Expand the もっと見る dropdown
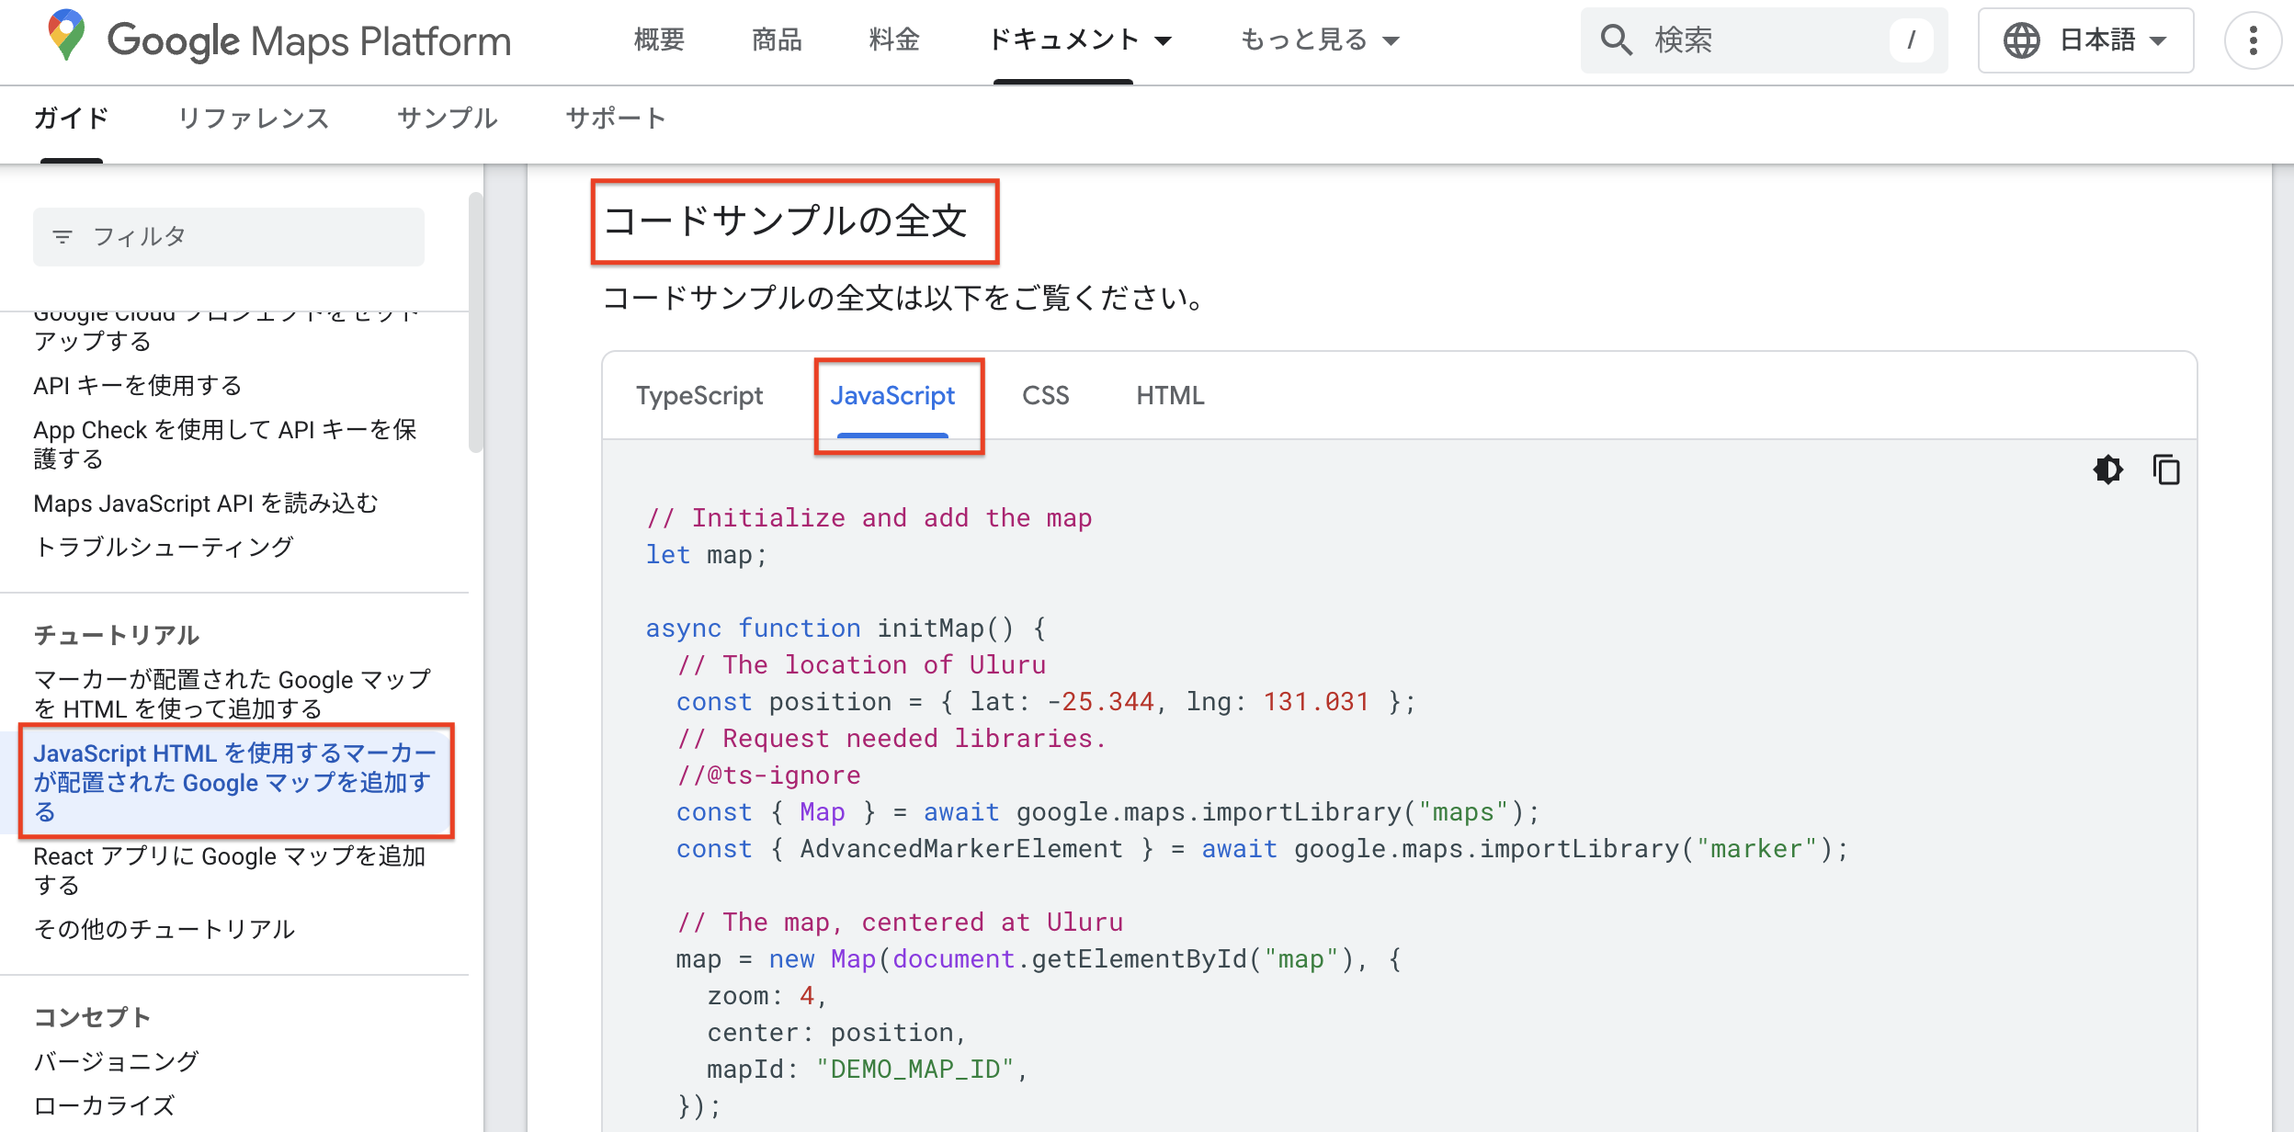Screen dimensions: 2294x1132 (1318, 40)
